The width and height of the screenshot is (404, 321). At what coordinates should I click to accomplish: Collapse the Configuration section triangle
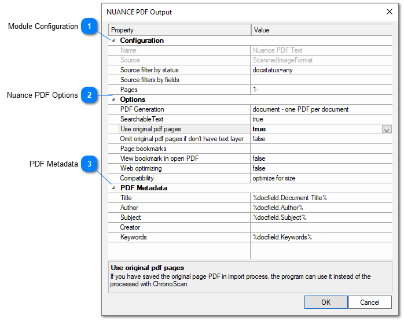coord(113,40)
